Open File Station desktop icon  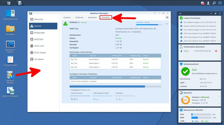[10, 30]
